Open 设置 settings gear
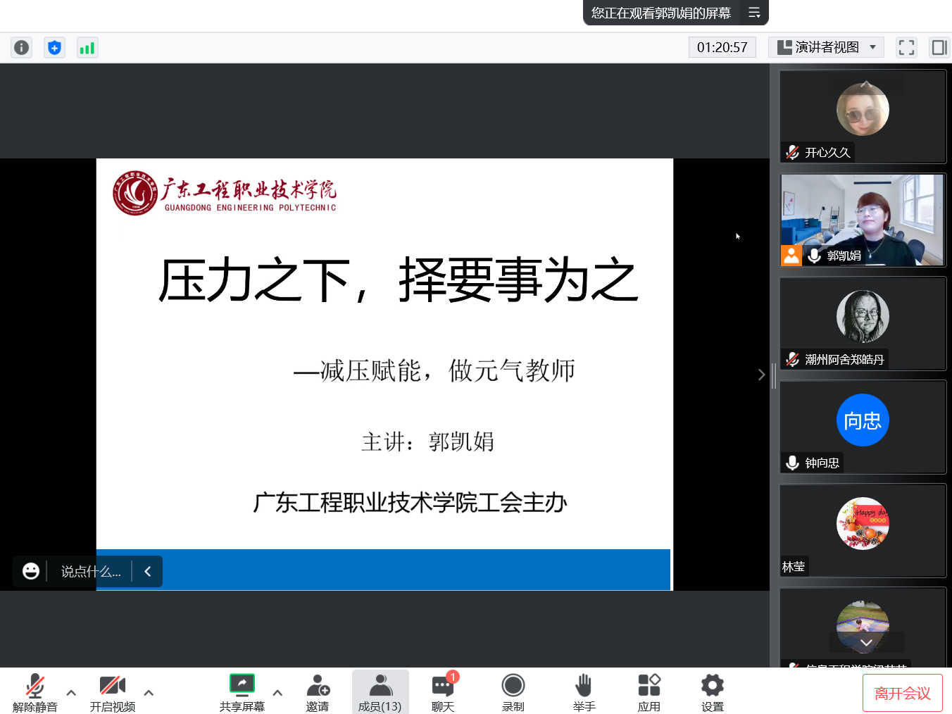 712,692
